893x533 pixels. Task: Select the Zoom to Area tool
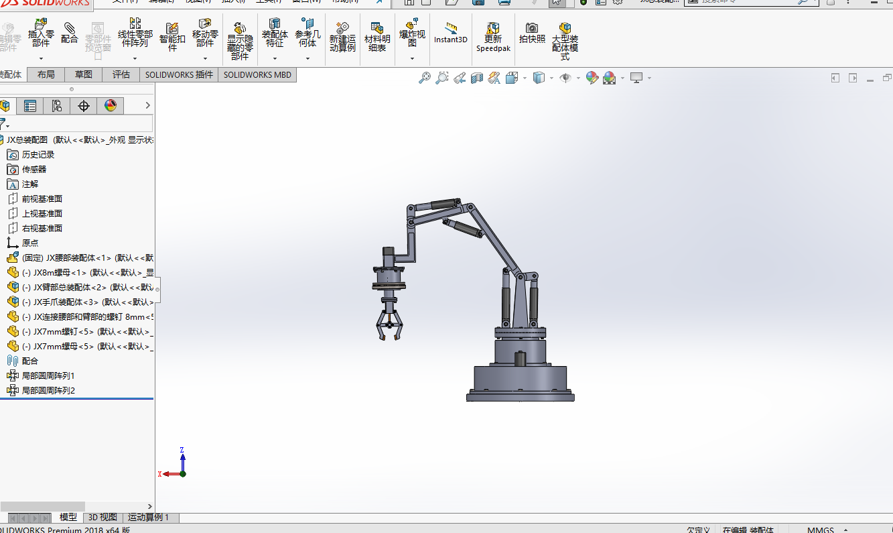click(x=441, y=78)
